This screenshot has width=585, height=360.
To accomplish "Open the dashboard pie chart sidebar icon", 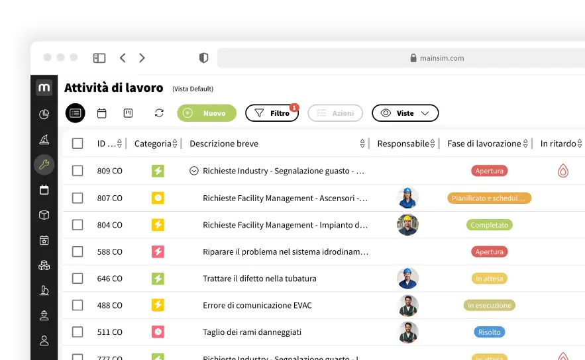I will [x=44, y=114].
